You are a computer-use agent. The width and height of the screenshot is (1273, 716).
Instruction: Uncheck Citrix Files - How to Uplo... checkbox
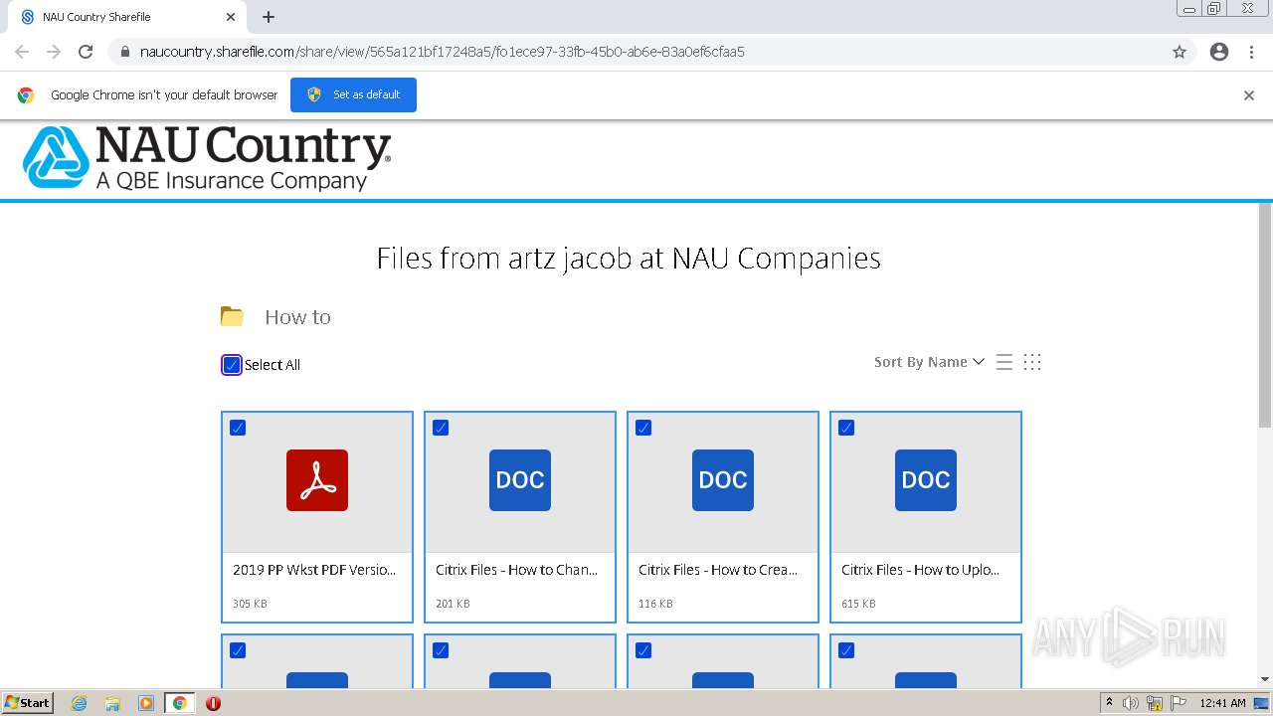coord(846,428)
